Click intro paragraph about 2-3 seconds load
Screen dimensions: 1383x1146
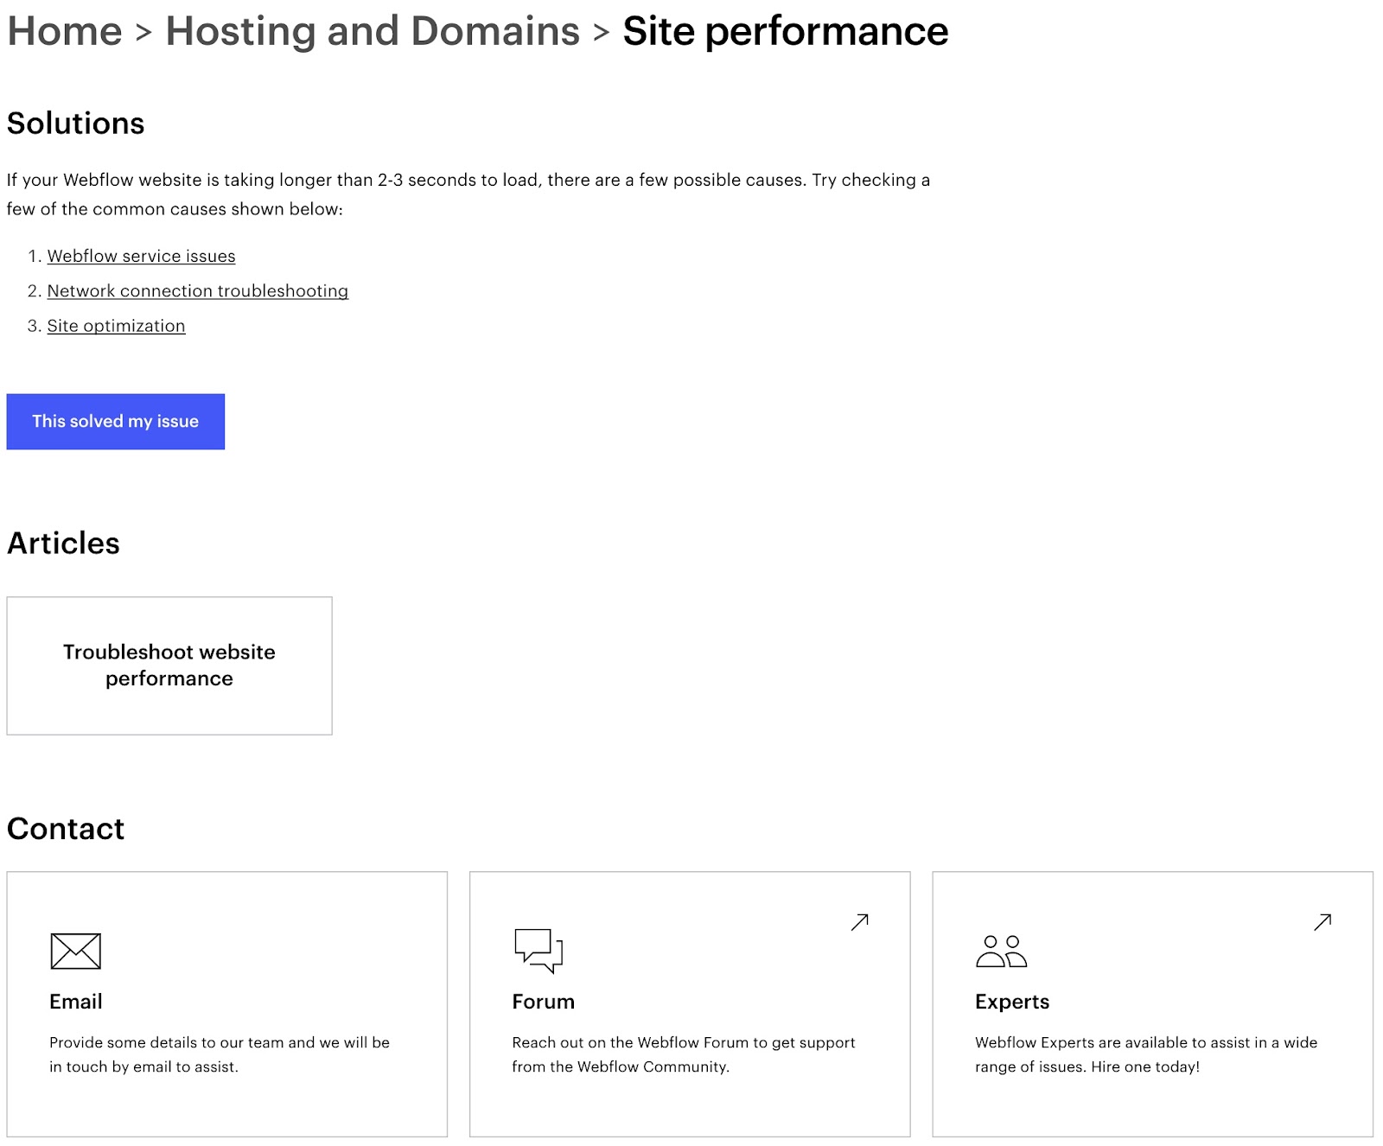pos(468,194)
